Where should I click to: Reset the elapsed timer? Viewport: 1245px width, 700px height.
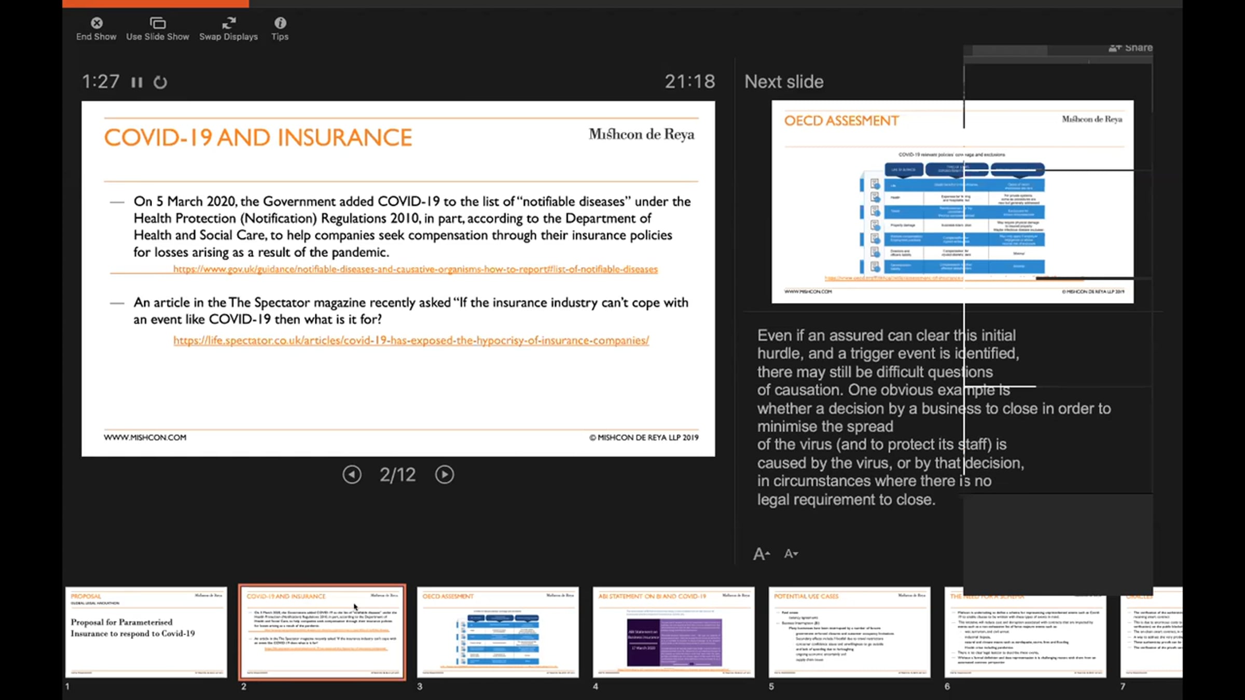(x=160, y=82)
